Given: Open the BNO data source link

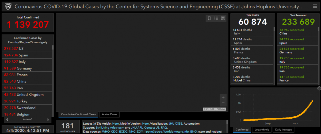Looking at the screenshot, I should (x=194, y=132).
